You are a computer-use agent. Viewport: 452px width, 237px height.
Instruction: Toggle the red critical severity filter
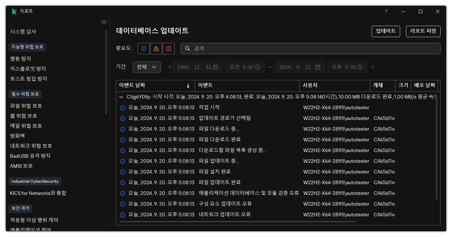tap(168, 48)
